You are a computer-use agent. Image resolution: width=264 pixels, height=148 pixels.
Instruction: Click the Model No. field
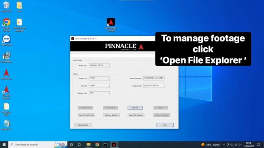coord(99,65)
